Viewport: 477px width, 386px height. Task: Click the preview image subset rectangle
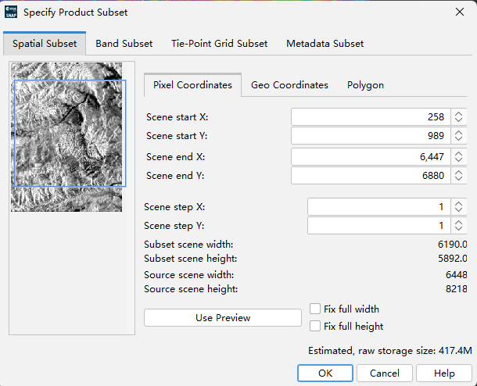click(x=70, y=134)
